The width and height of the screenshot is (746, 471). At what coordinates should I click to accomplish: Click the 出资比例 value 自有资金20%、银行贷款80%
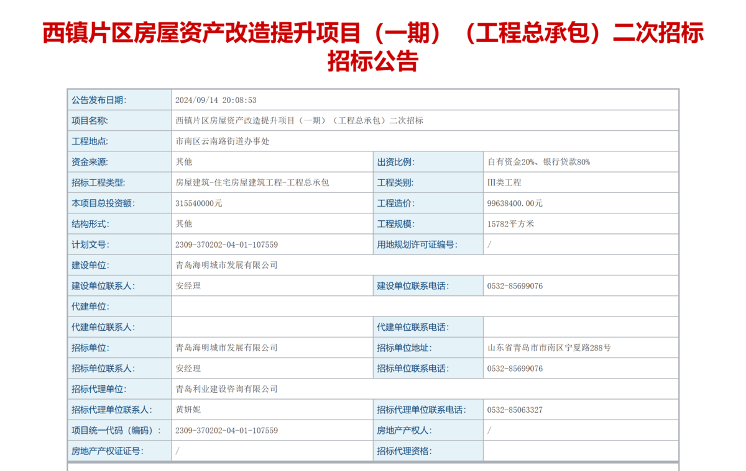click(538, 162)
